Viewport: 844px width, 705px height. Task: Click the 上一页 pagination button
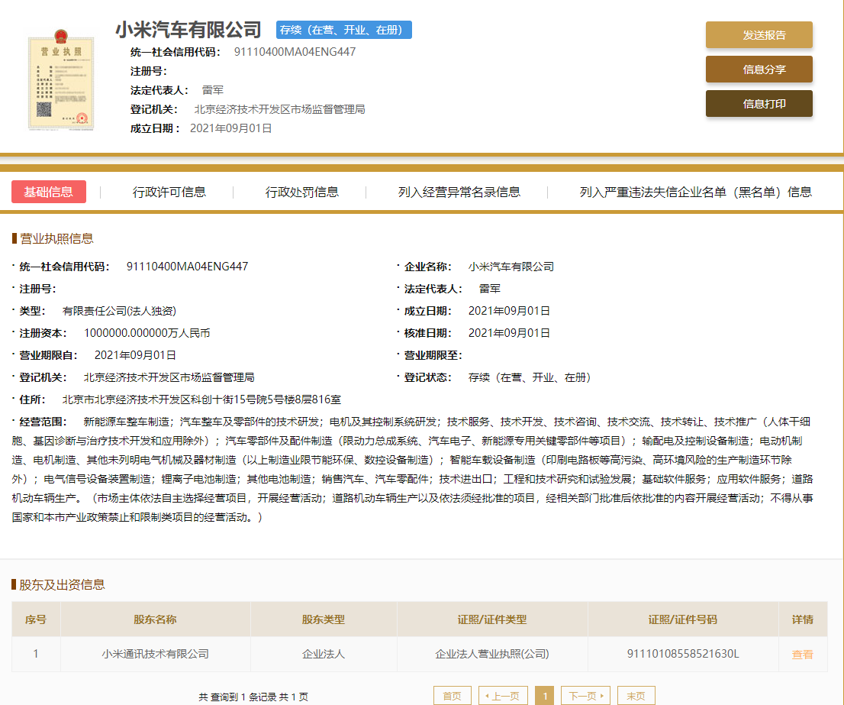pos(503,696)
